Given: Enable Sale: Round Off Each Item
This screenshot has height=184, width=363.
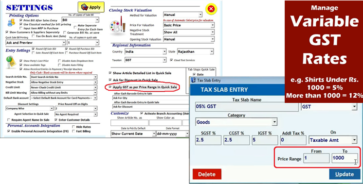Looking at the screenshot, I should [34, 53].
